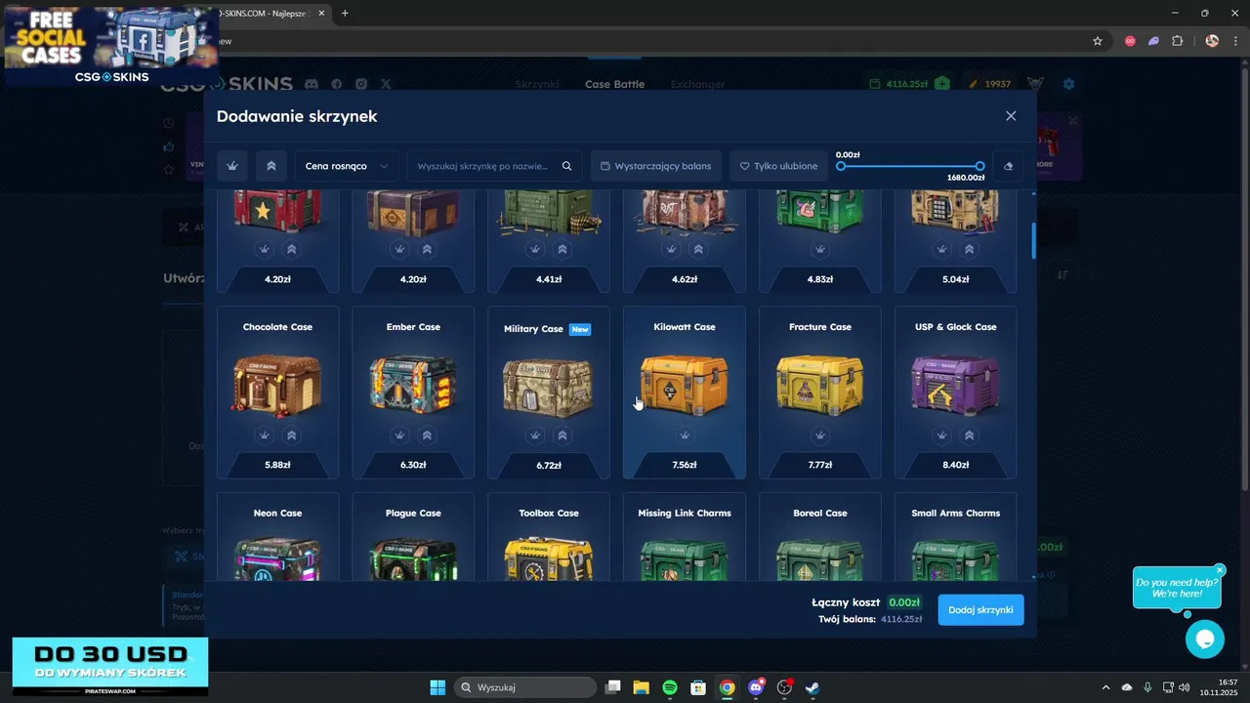Click crown badge under Ember Case

[x=400, y=434]
